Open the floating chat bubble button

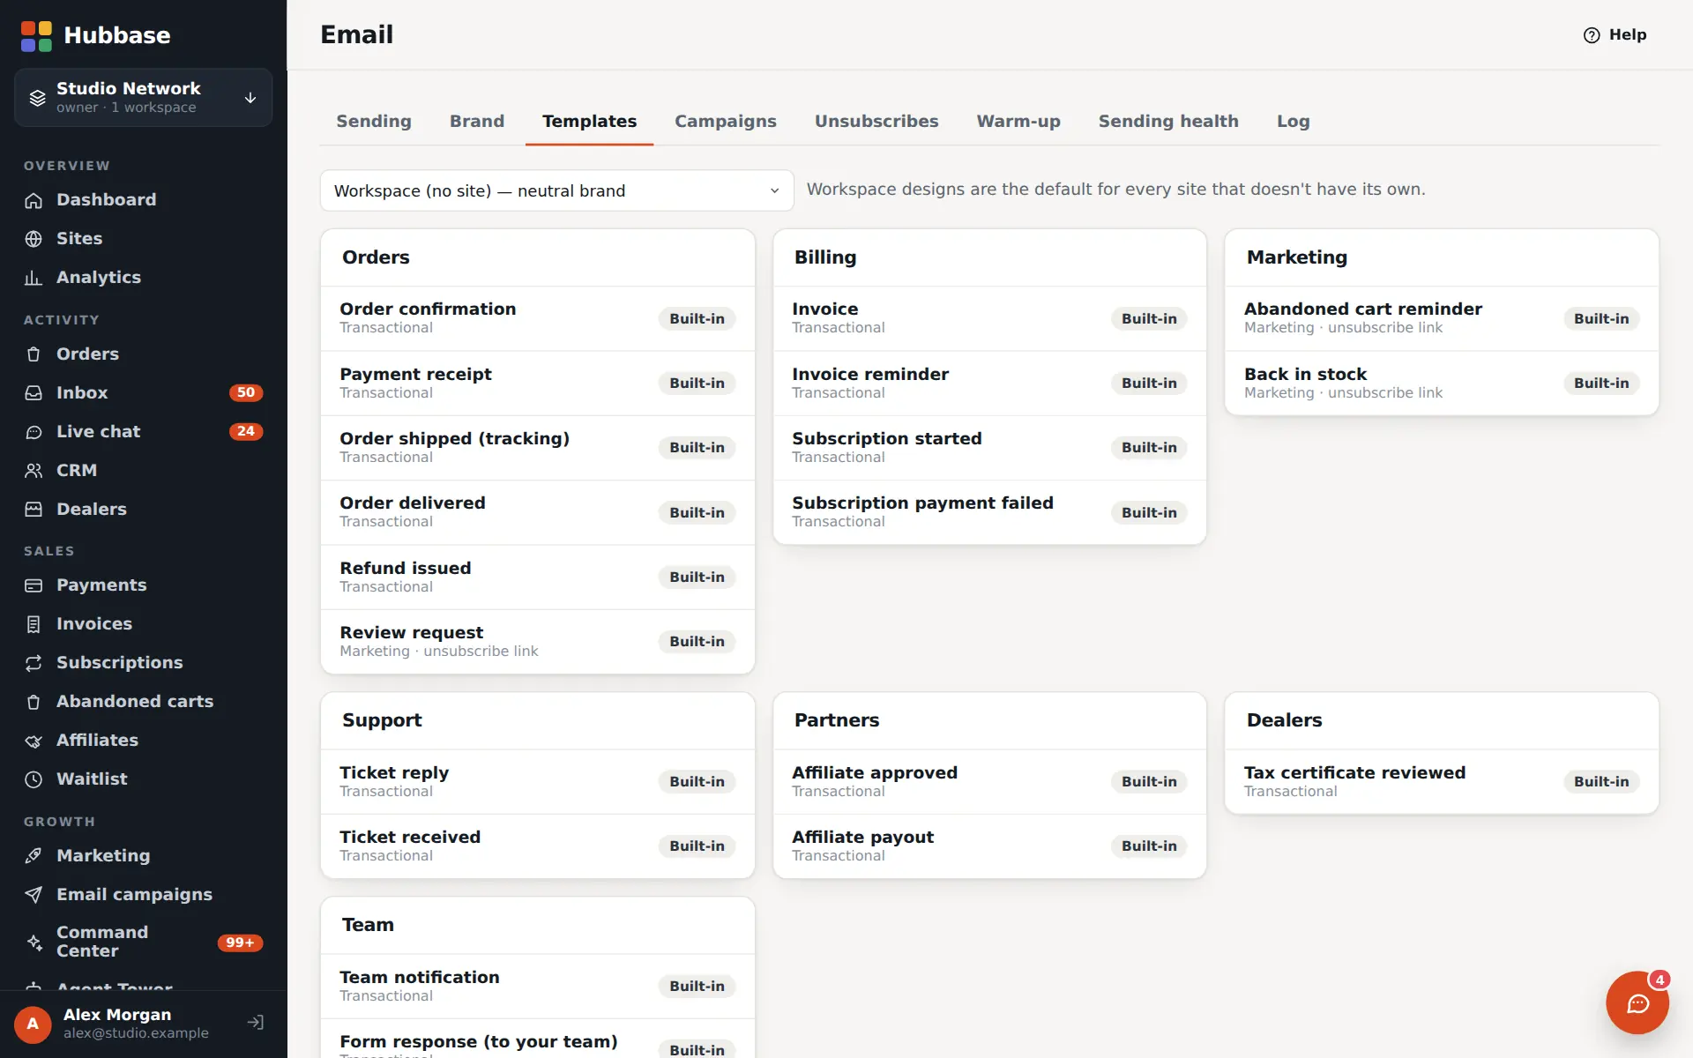click(1637, 1002)
